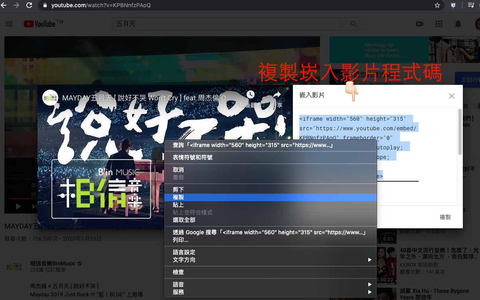
Task: Click the 複製 button in embed dialog
Action: point(445,217)
